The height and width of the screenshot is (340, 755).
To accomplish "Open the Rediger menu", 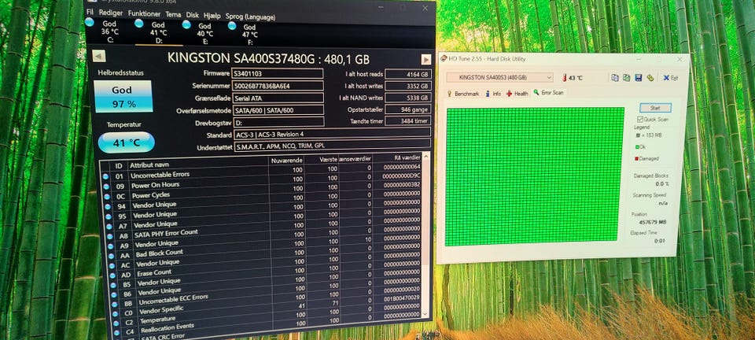I will pos(111,13).
